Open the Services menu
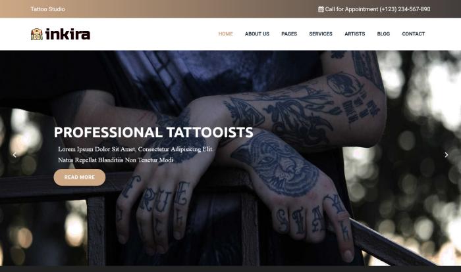Image resolution: width=461 pixels, height=272 pixels. coord(321,34)
